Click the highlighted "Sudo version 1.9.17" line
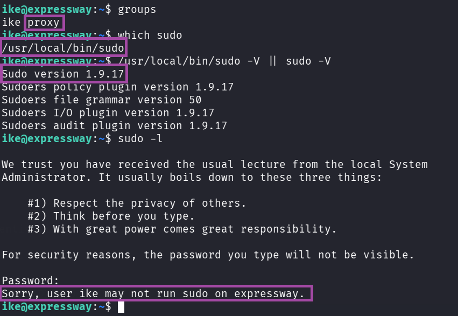458x316 pixels. (63, 74)
